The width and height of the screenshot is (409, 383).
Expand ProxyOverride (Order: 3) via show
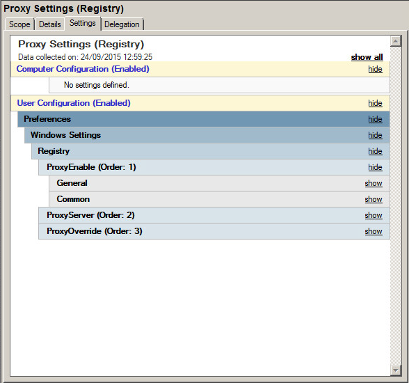tap(374, 231)
